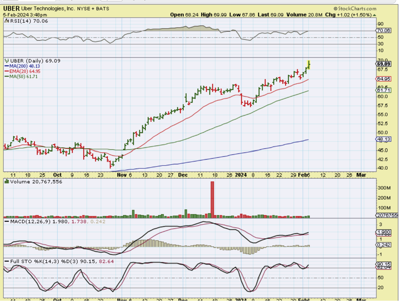The width and height of the screenshot is (399, 301).
Task: Open the StockCharts.com watermark link
Action: pyautogui.click(x=354, y=9)
